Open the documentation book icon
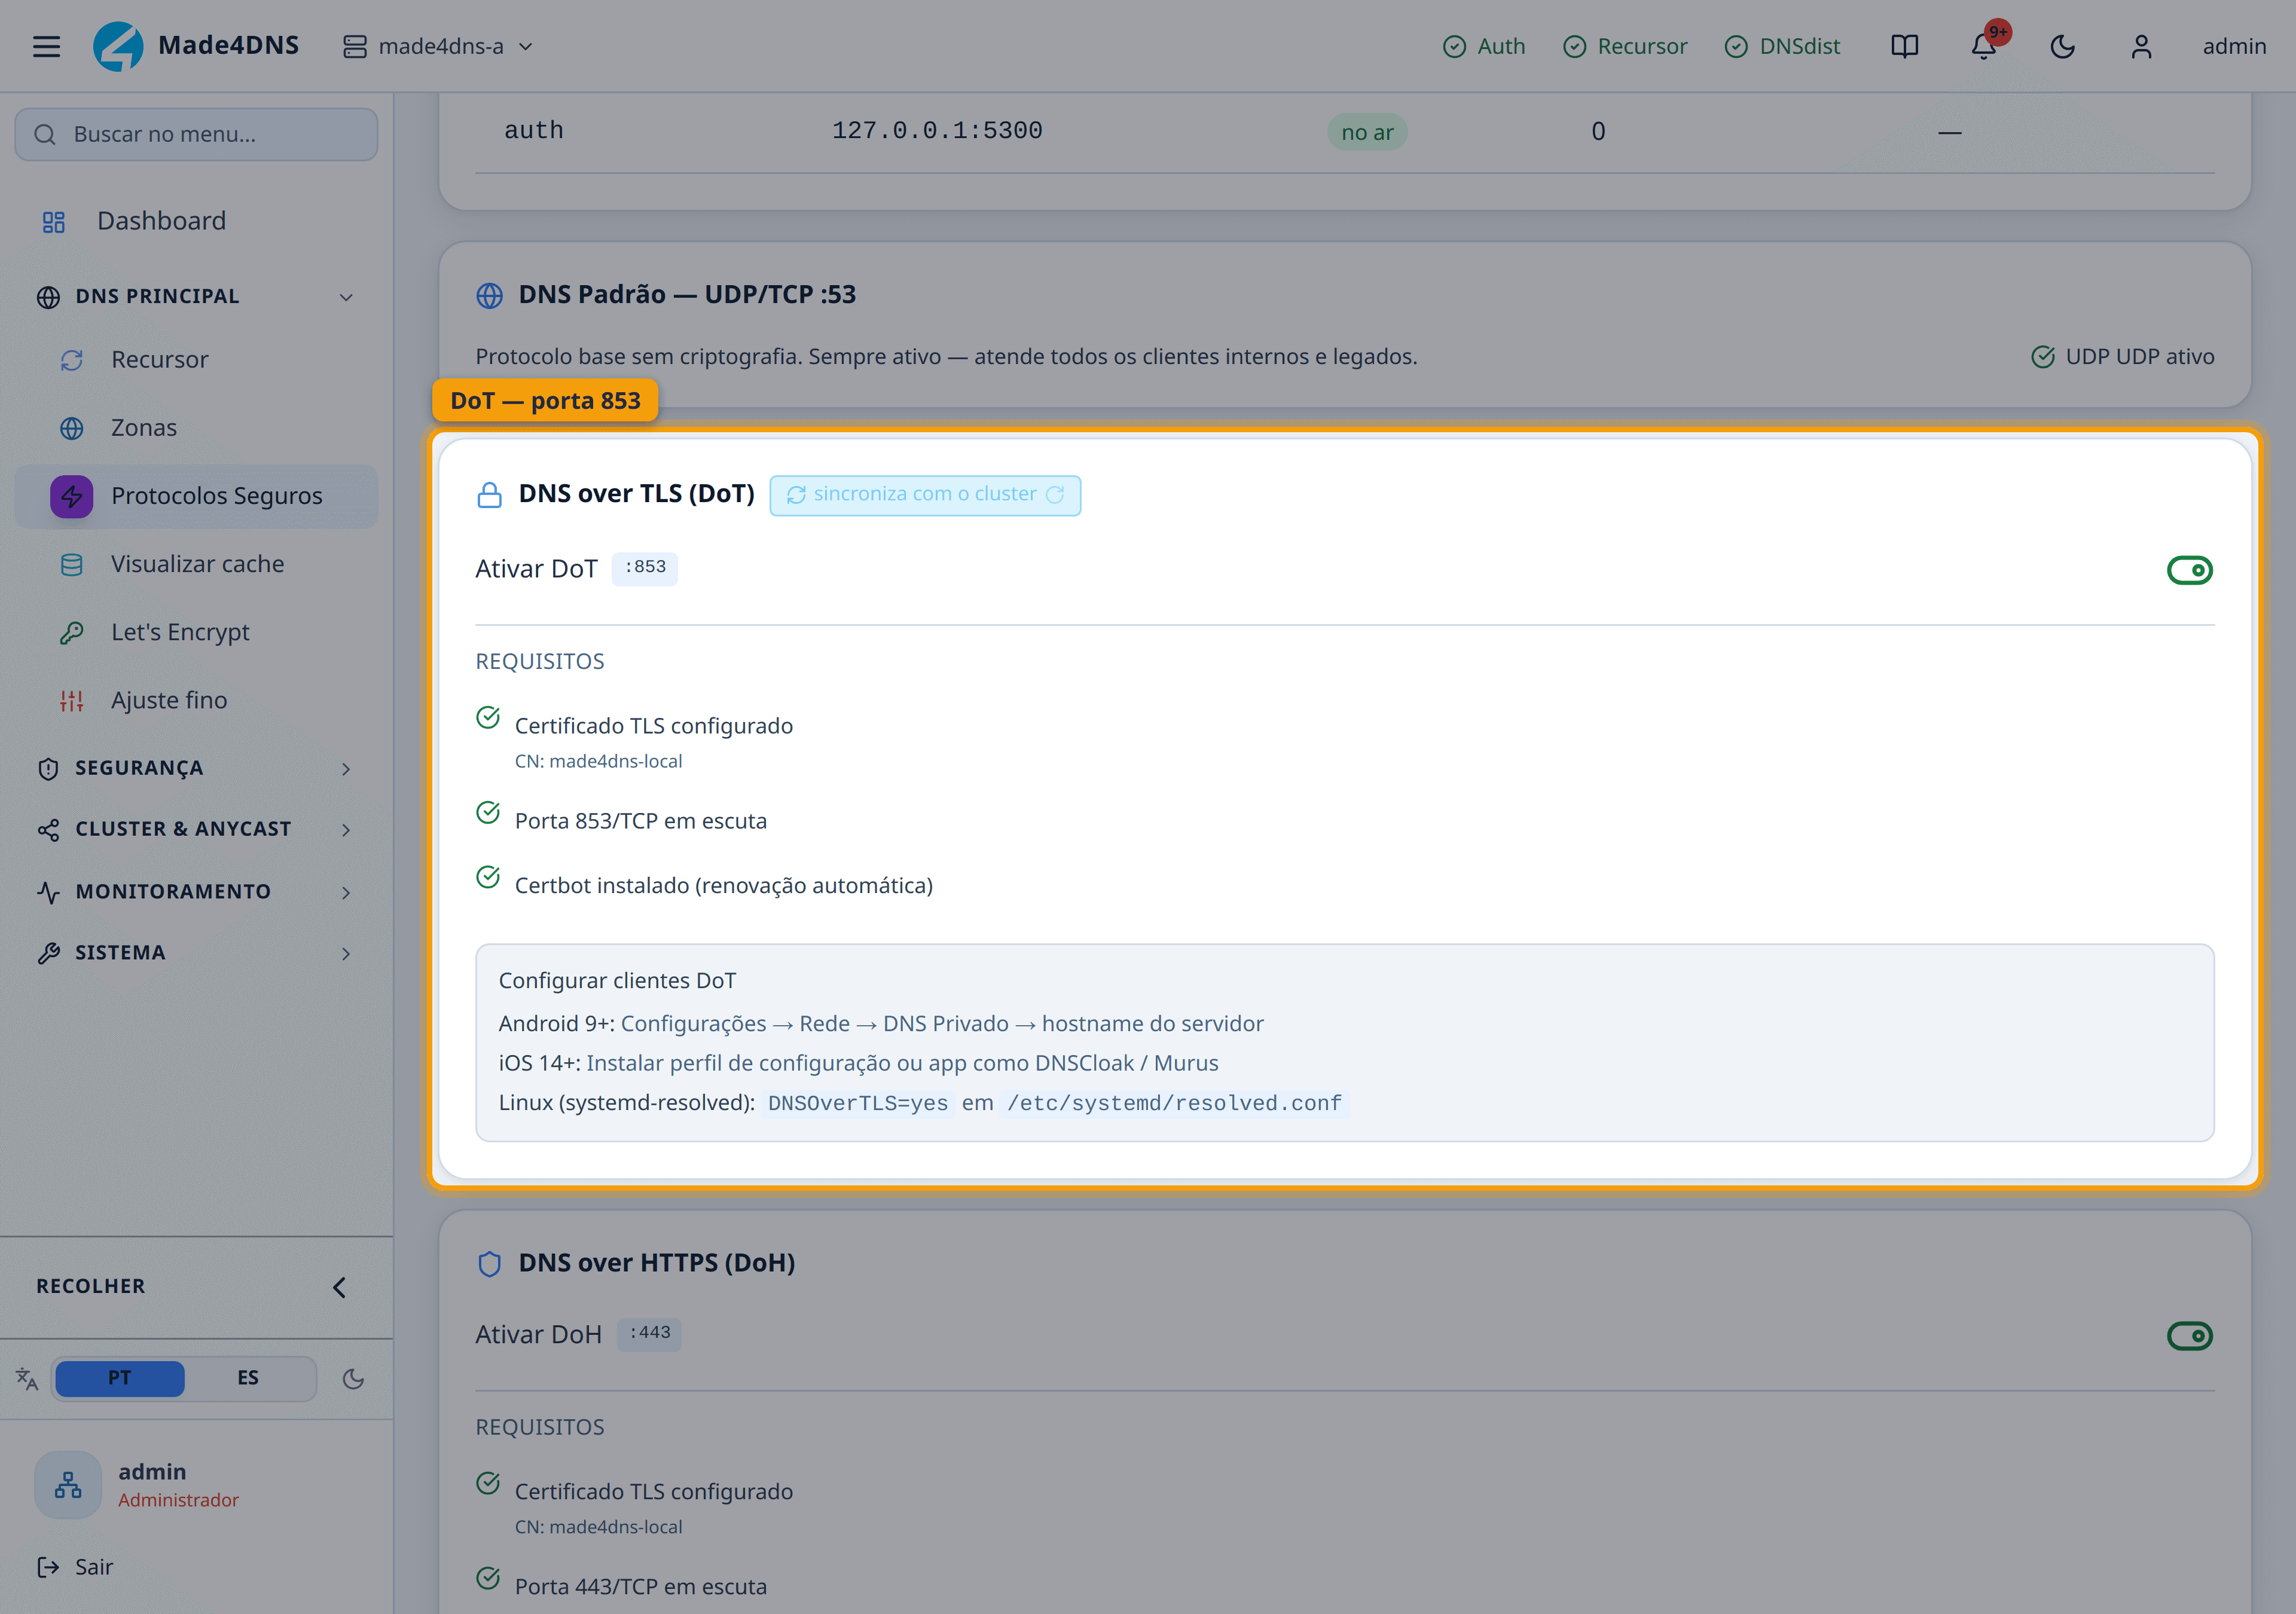 pyautogui.click(x=1904, y=46)
